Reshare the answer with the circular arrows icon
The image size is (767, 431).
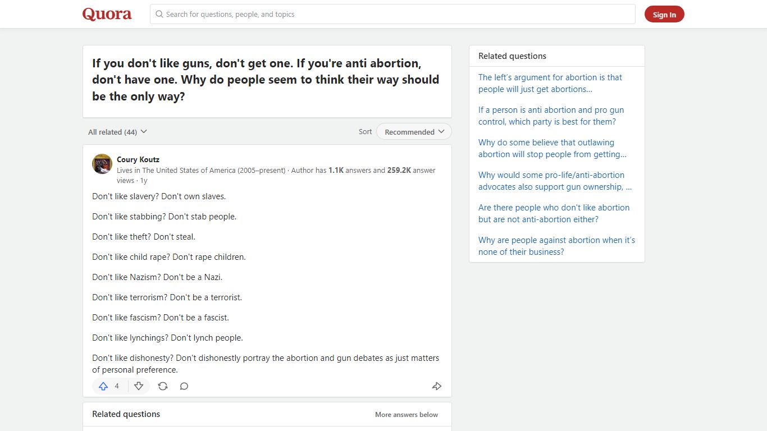(x=163, y=386)
